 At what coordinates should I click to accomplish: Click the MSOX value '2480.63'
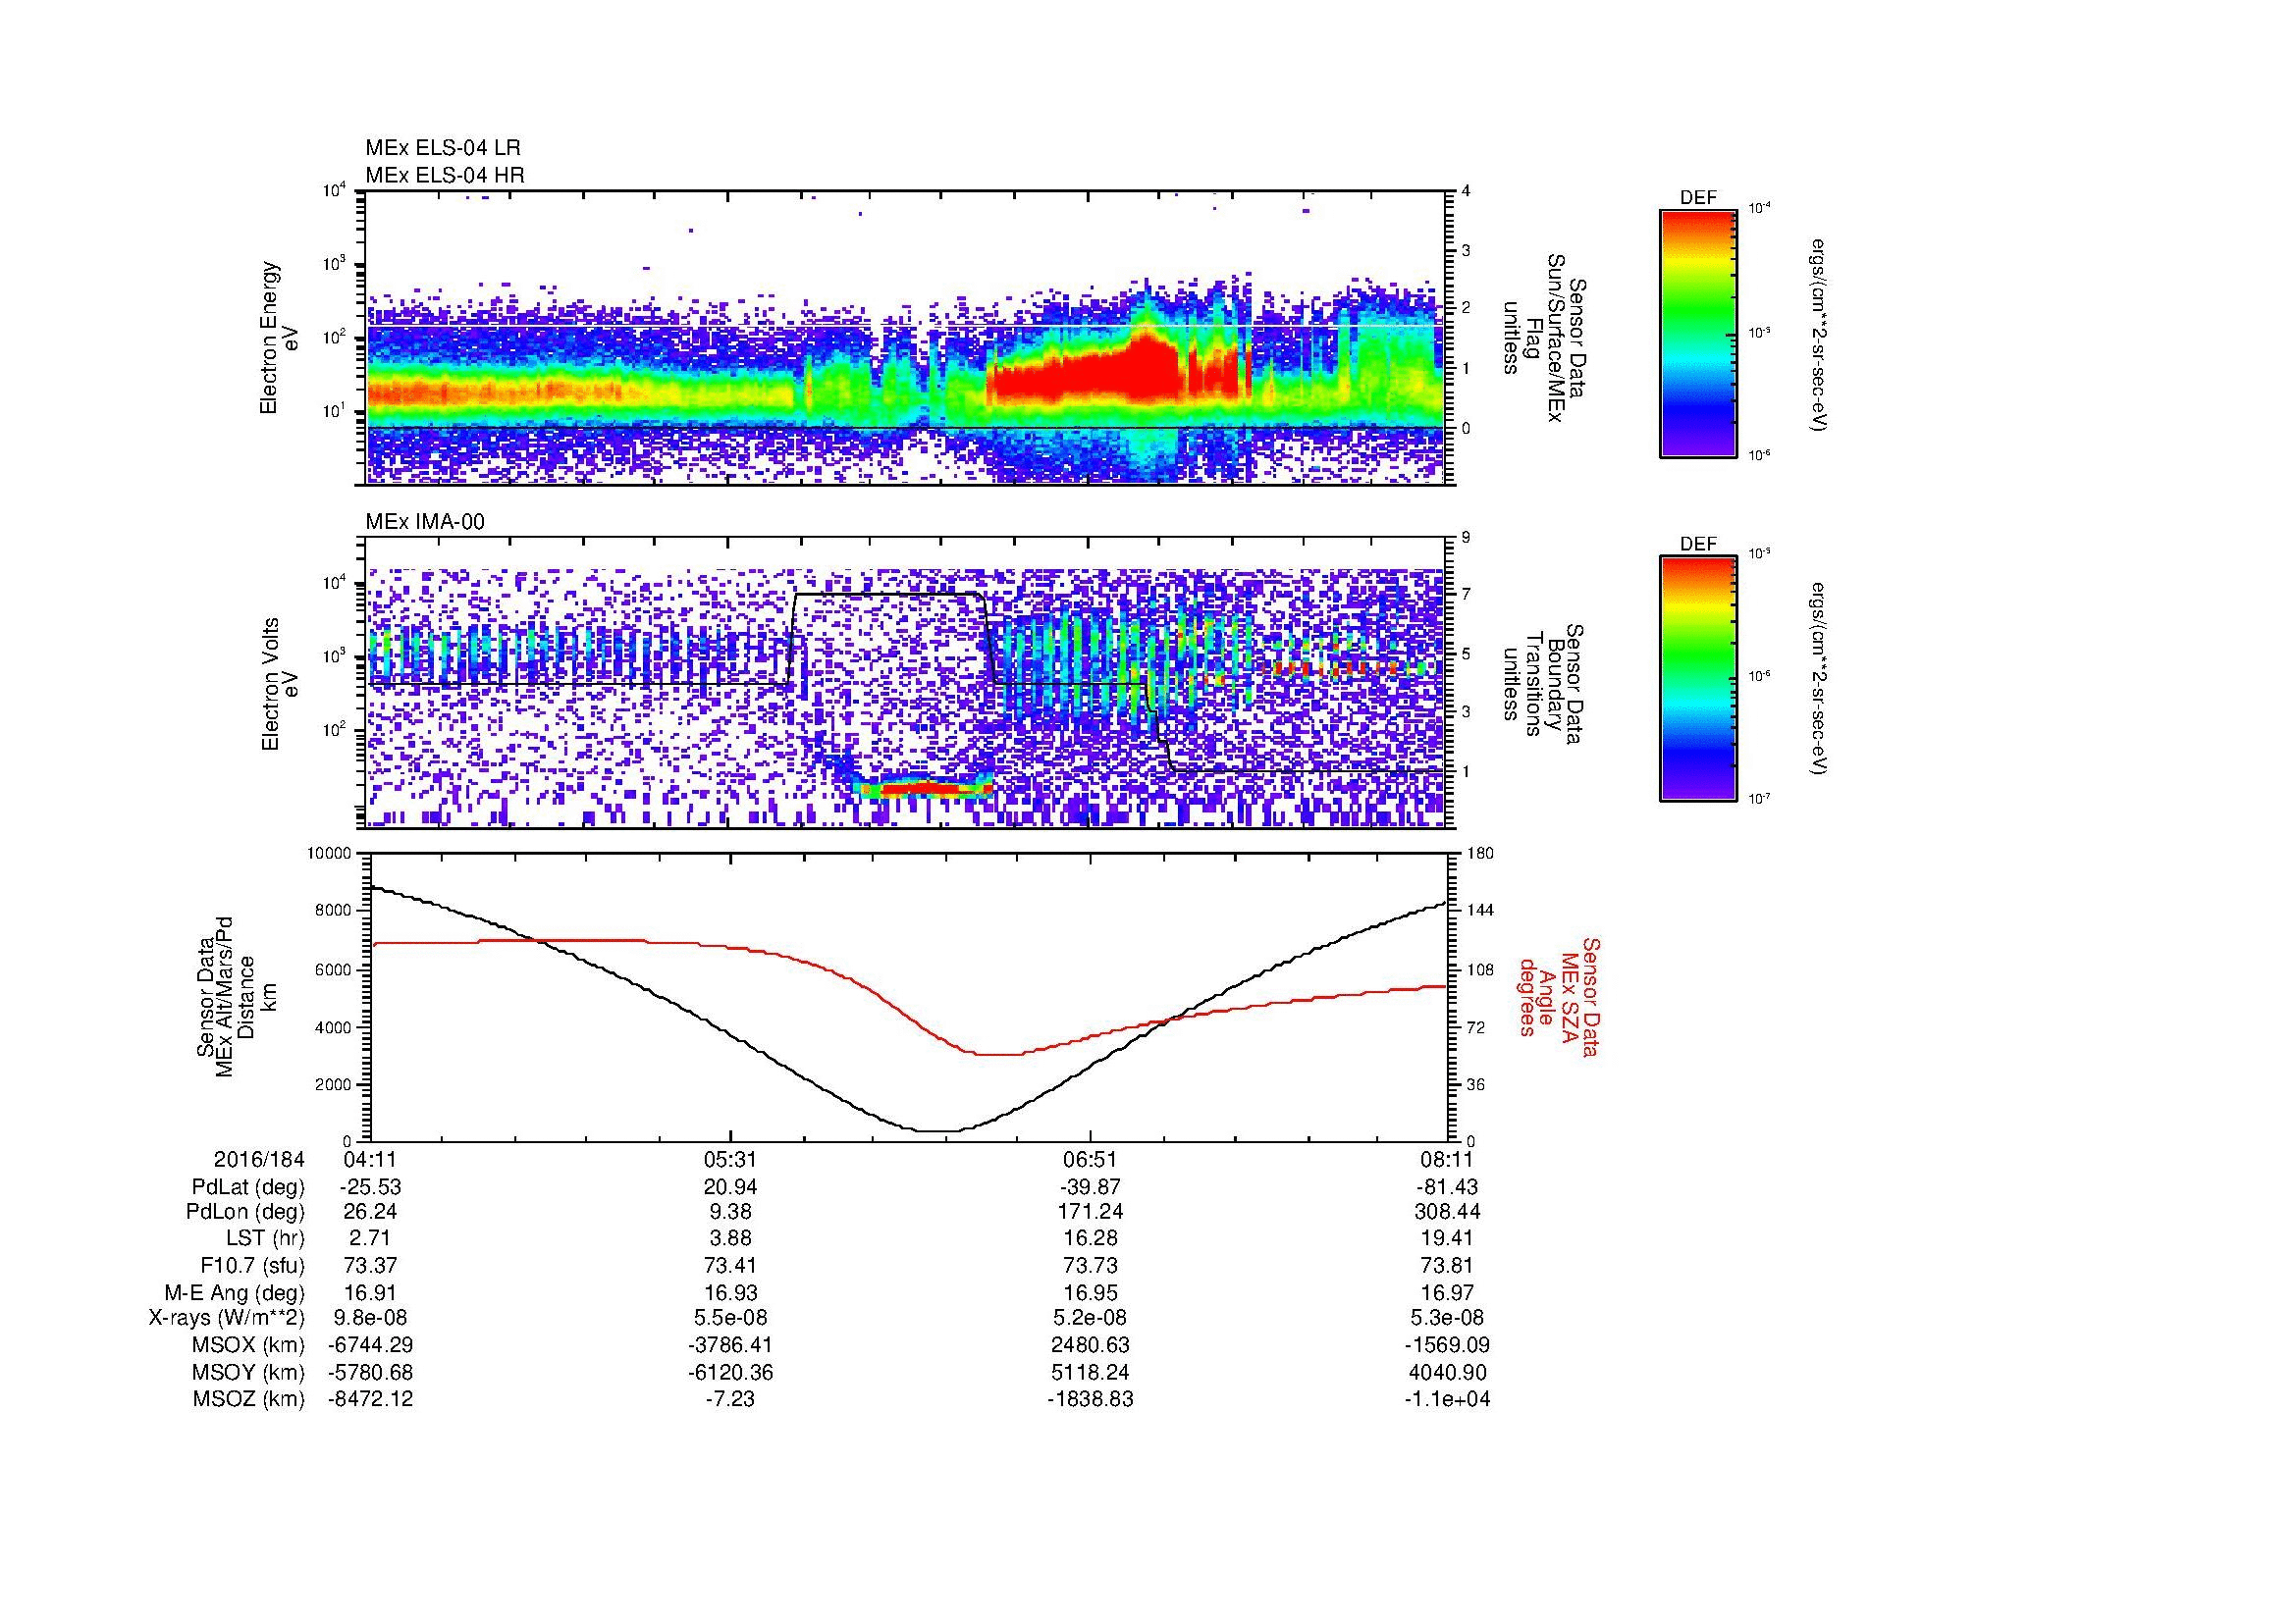coord(1090,1345)
